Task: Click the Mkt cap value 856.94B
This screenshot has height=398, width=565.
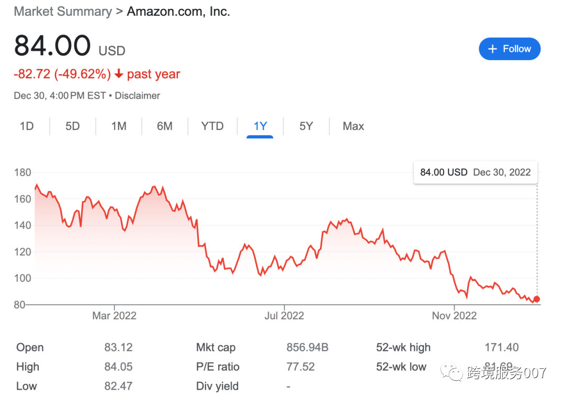Action: point(307,348)
